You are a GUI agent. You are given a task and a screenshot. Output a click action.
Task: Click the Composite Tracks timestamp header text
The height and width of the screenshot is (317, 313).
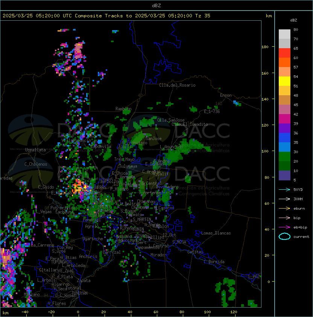[106, 16]
